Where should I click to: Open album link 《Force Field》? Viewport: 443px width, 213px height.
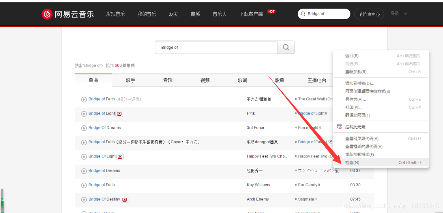coord(308,128)
